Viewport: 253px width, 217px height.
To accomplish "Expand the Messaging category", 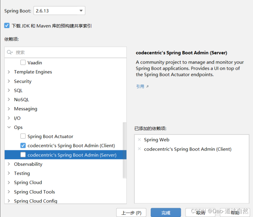I will click(x=9, y=109).
